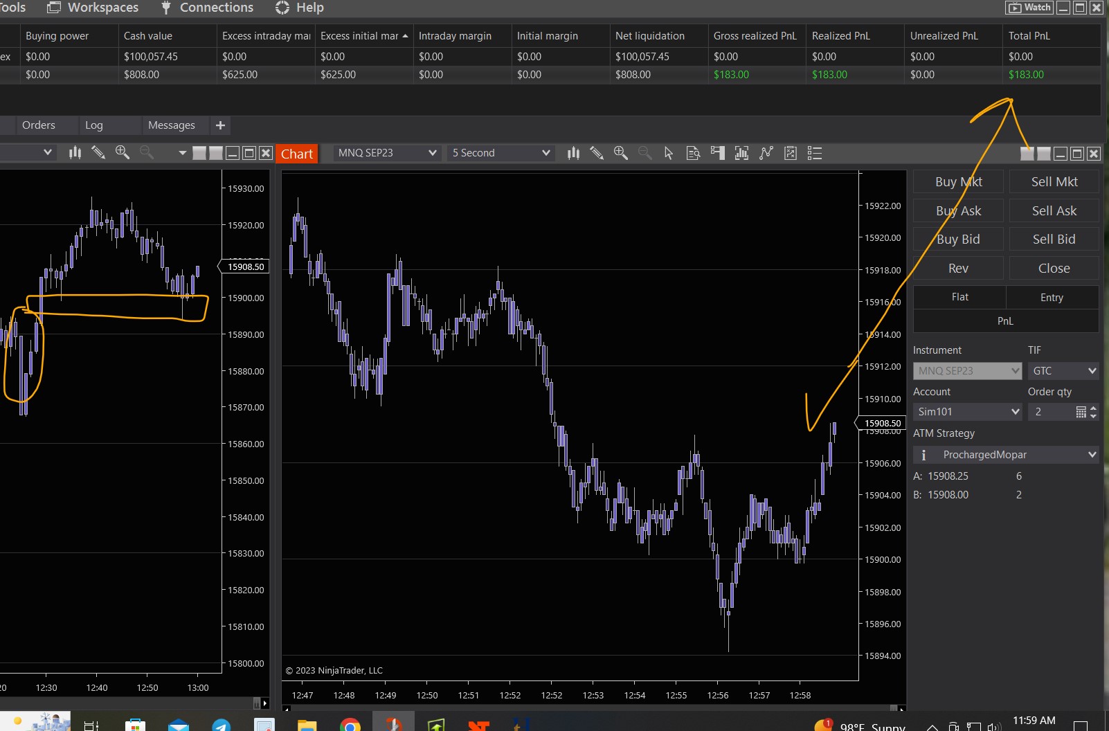The width and height of the screenshot is (1109, 731).
Task: Open the drawing tools pencil in the MNQ chart
Action: pos(597,153)
